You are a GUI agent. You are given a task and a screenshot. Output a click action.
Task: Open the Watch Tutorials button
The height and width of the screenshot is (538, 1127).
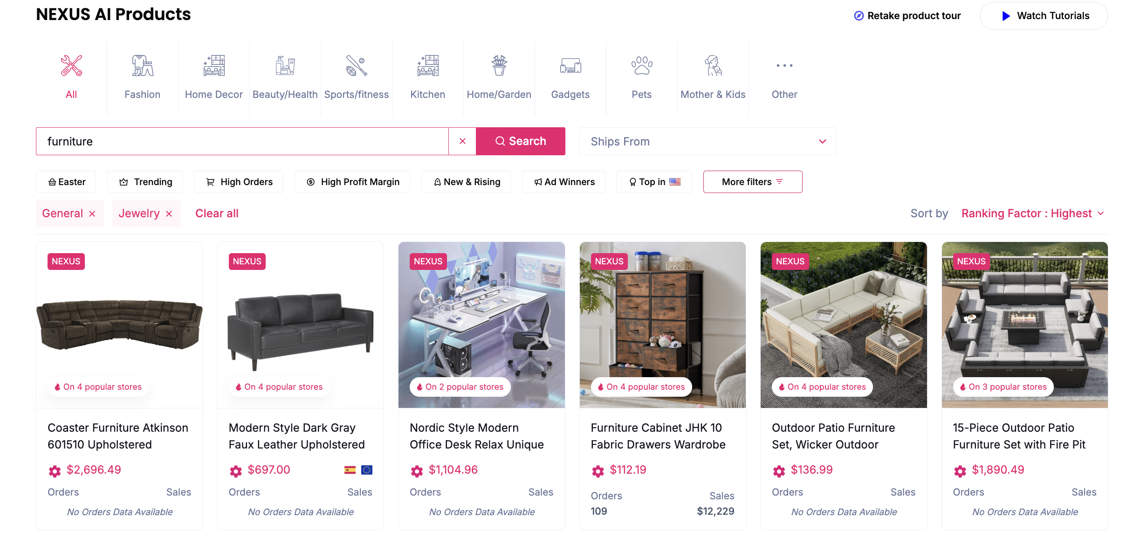point(1044,16)
